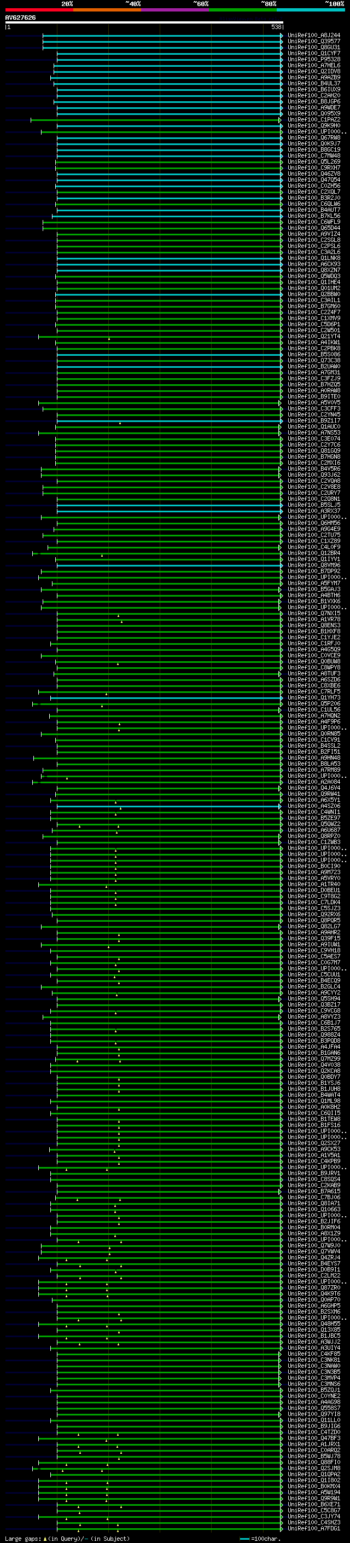Select the UniRef100_Q0K9J7 label
350x1543 pixels.
tap(314, 144)
